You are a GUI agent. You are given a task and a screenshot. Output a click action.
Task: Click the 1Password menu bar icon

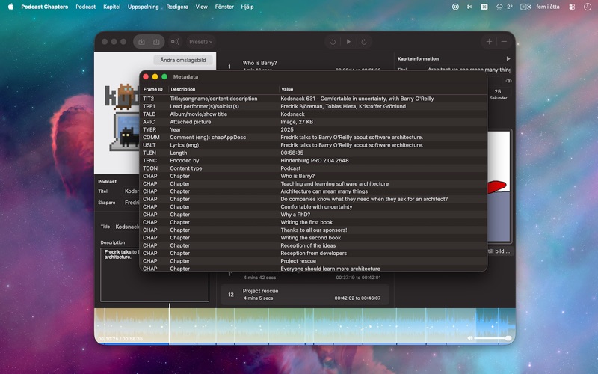(455, 7)
